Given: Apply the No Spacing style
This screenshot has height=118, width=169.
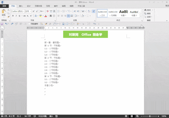Looking at the screenshot, I should [113, 13].
